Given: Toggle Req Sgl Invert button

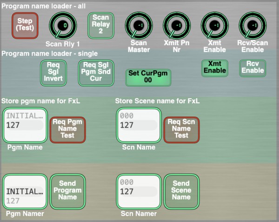Looking at the screenshot, I should [x=53, y=73].
